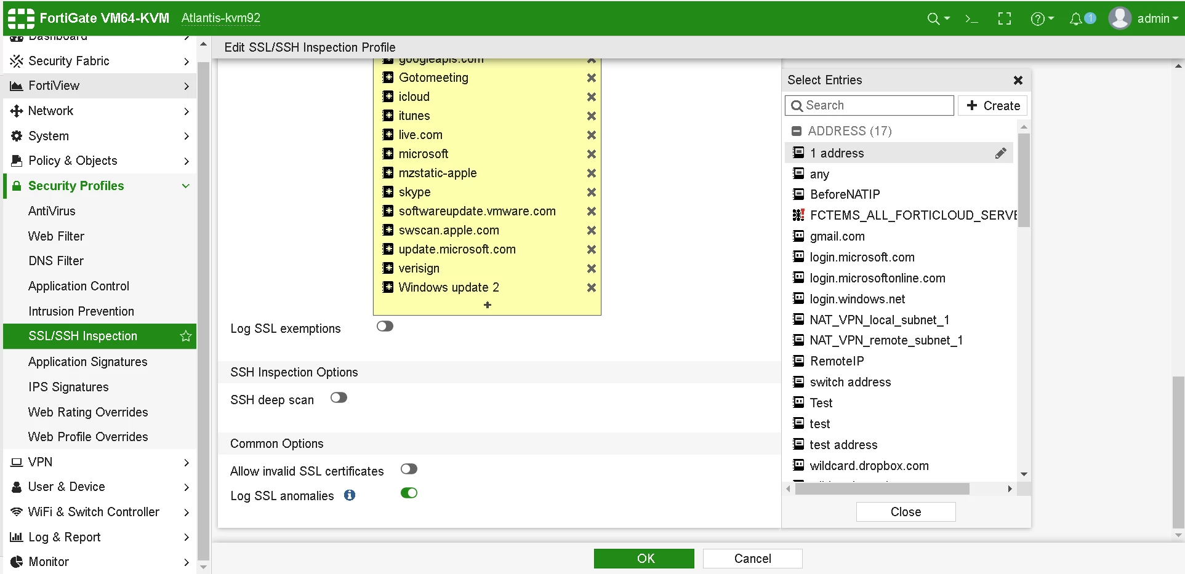Remove the verisign exemption entry
Image resolution: width=1185 pixels, height=574 pixels.
point(591,268)
